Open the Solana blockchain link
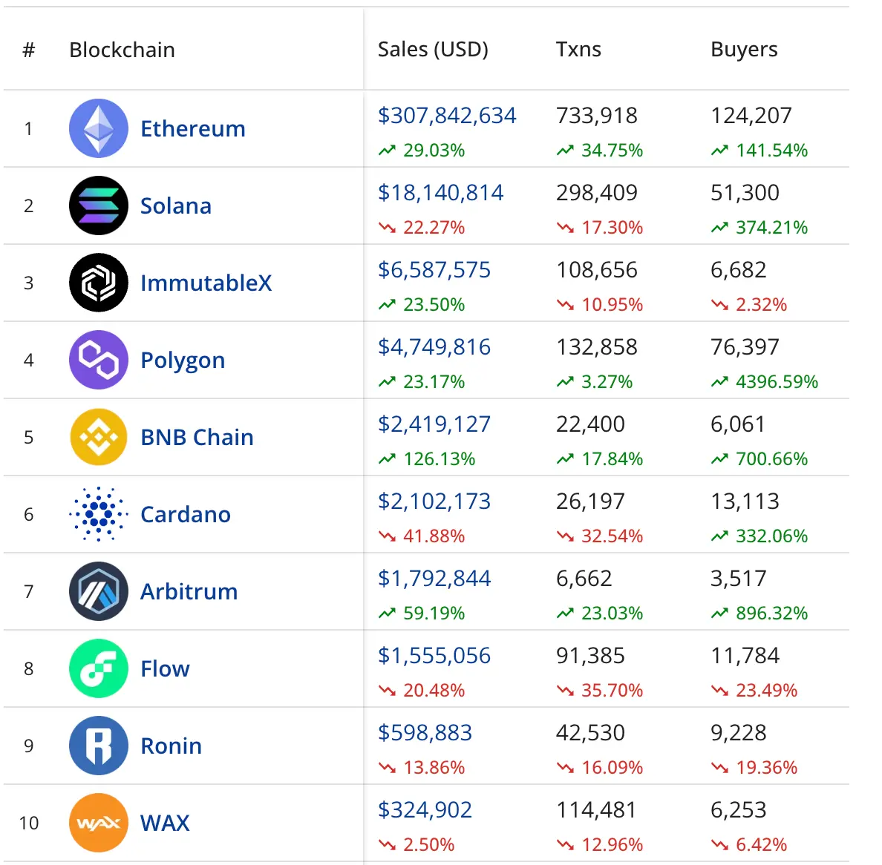882x865 pixels. [176, 205]
